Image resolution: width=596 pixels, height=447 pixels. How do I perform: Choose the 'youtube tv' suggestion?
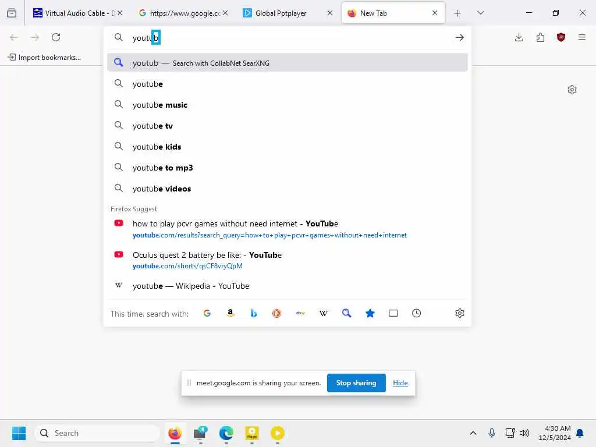coord(287,126)
